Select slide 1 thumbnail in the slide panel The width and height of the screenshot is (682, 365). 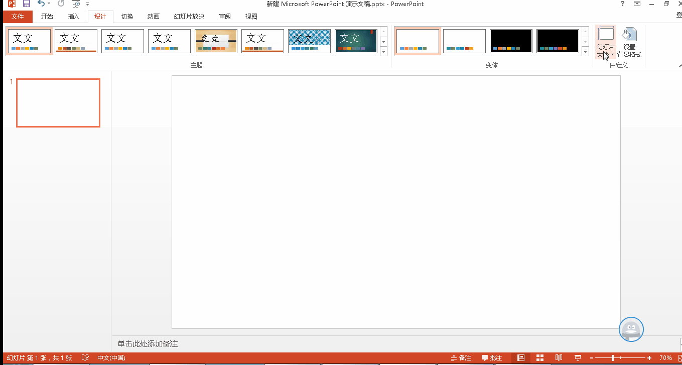click(58, 103)
